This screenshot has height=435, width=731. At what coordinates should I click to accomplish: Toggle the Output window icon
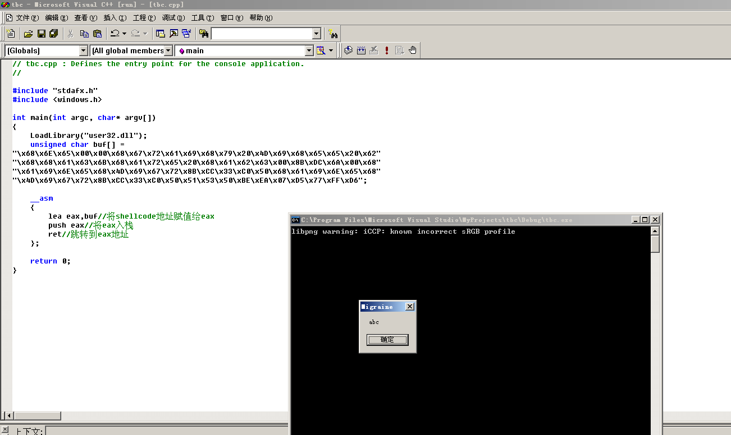(x=173, y=34)
